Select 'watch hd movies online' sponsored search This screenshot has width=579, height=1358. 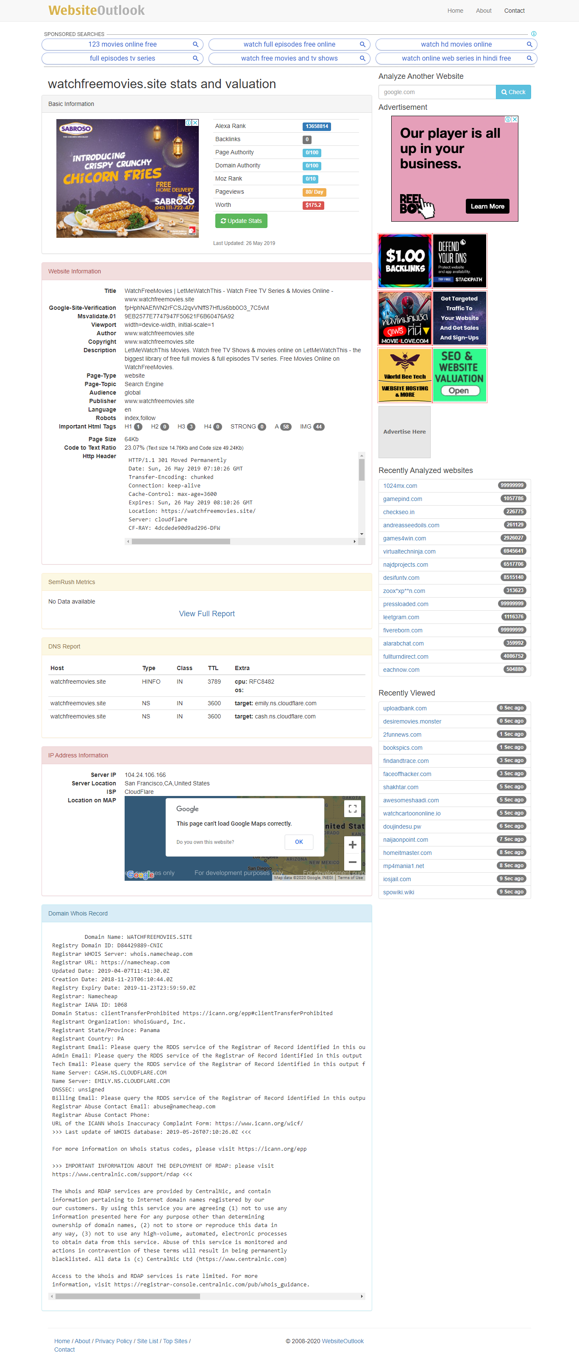pyautogui.click(x=456, y=44)
